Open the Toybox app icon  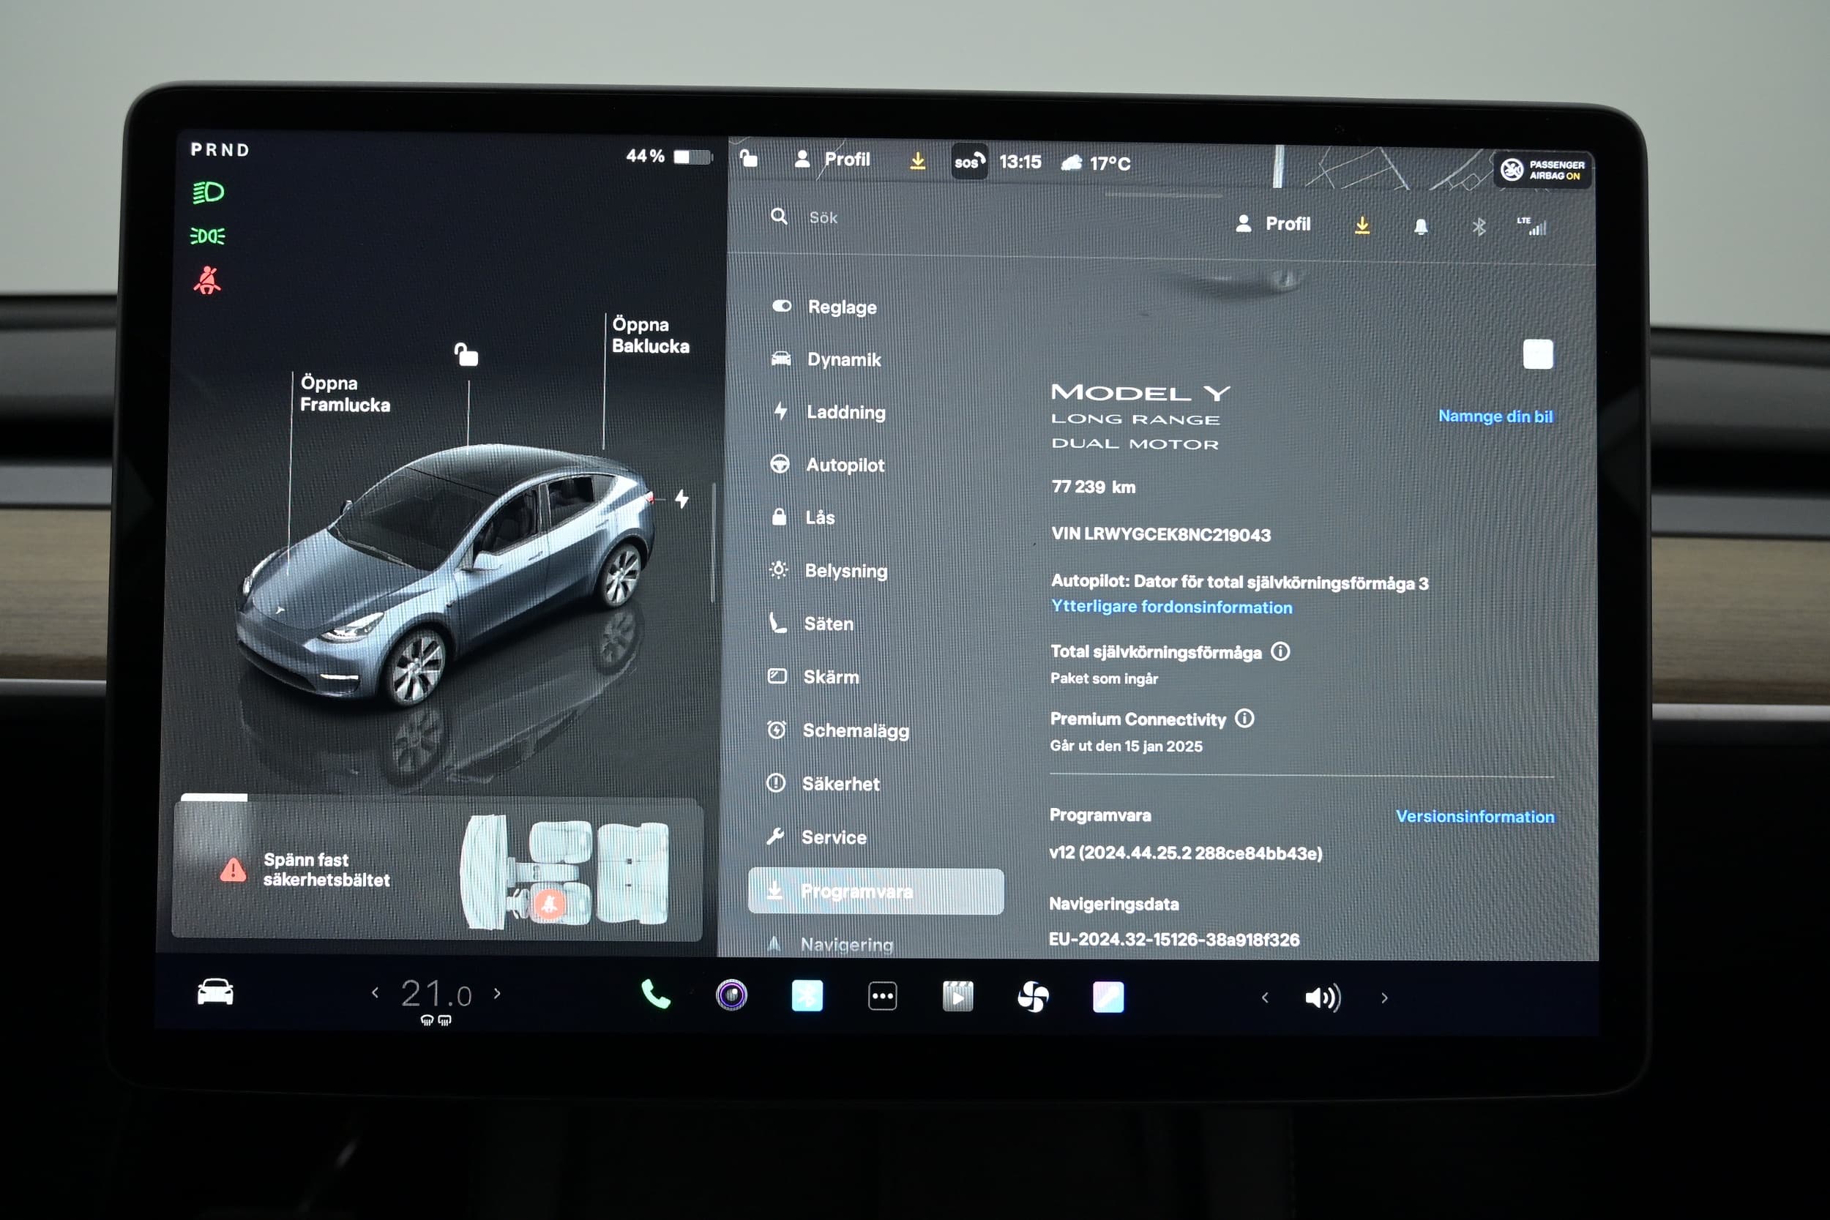tap(1108, 998)
